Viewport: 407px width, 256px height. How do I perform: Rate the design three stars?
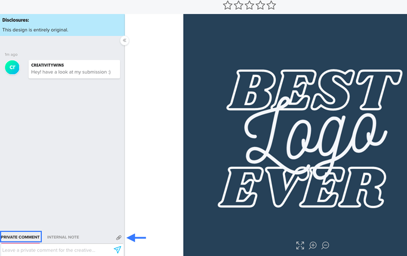click(x=249, y=5)
